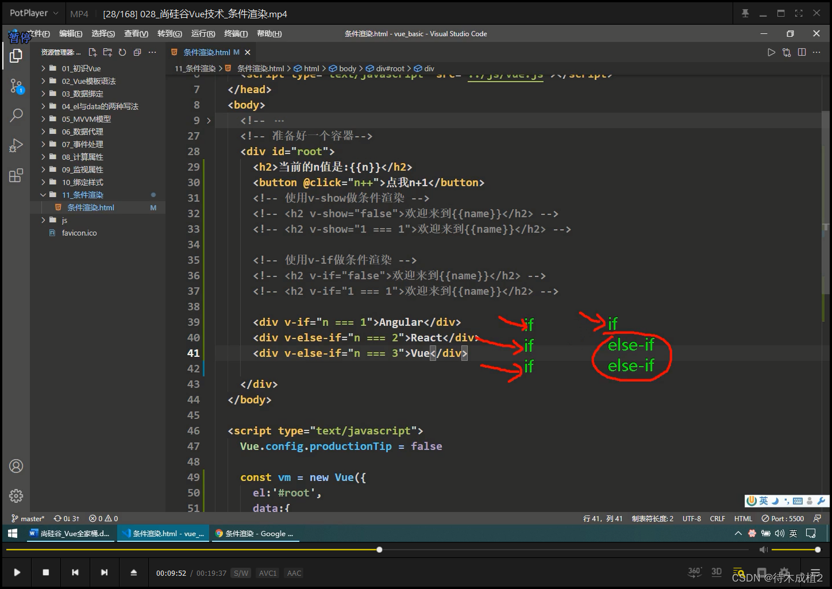Image resolution: width=832 pixels, height=589 pixels.
Task: Open the 运行(R) menu
Action: (x=203, y=34)
